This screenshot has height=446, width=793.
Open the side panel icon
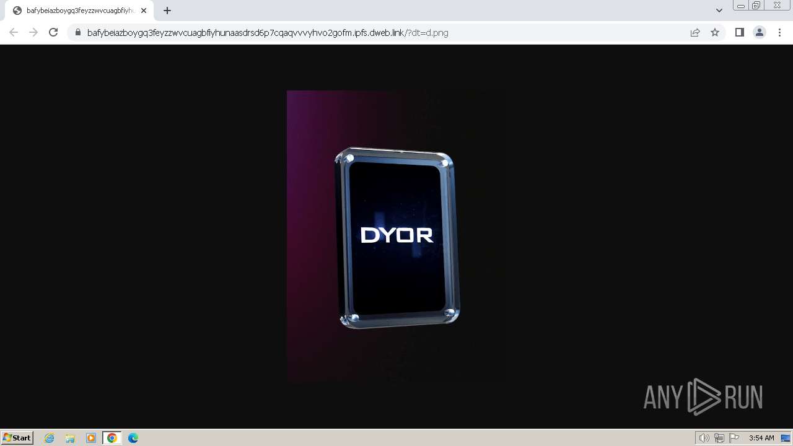739,32
